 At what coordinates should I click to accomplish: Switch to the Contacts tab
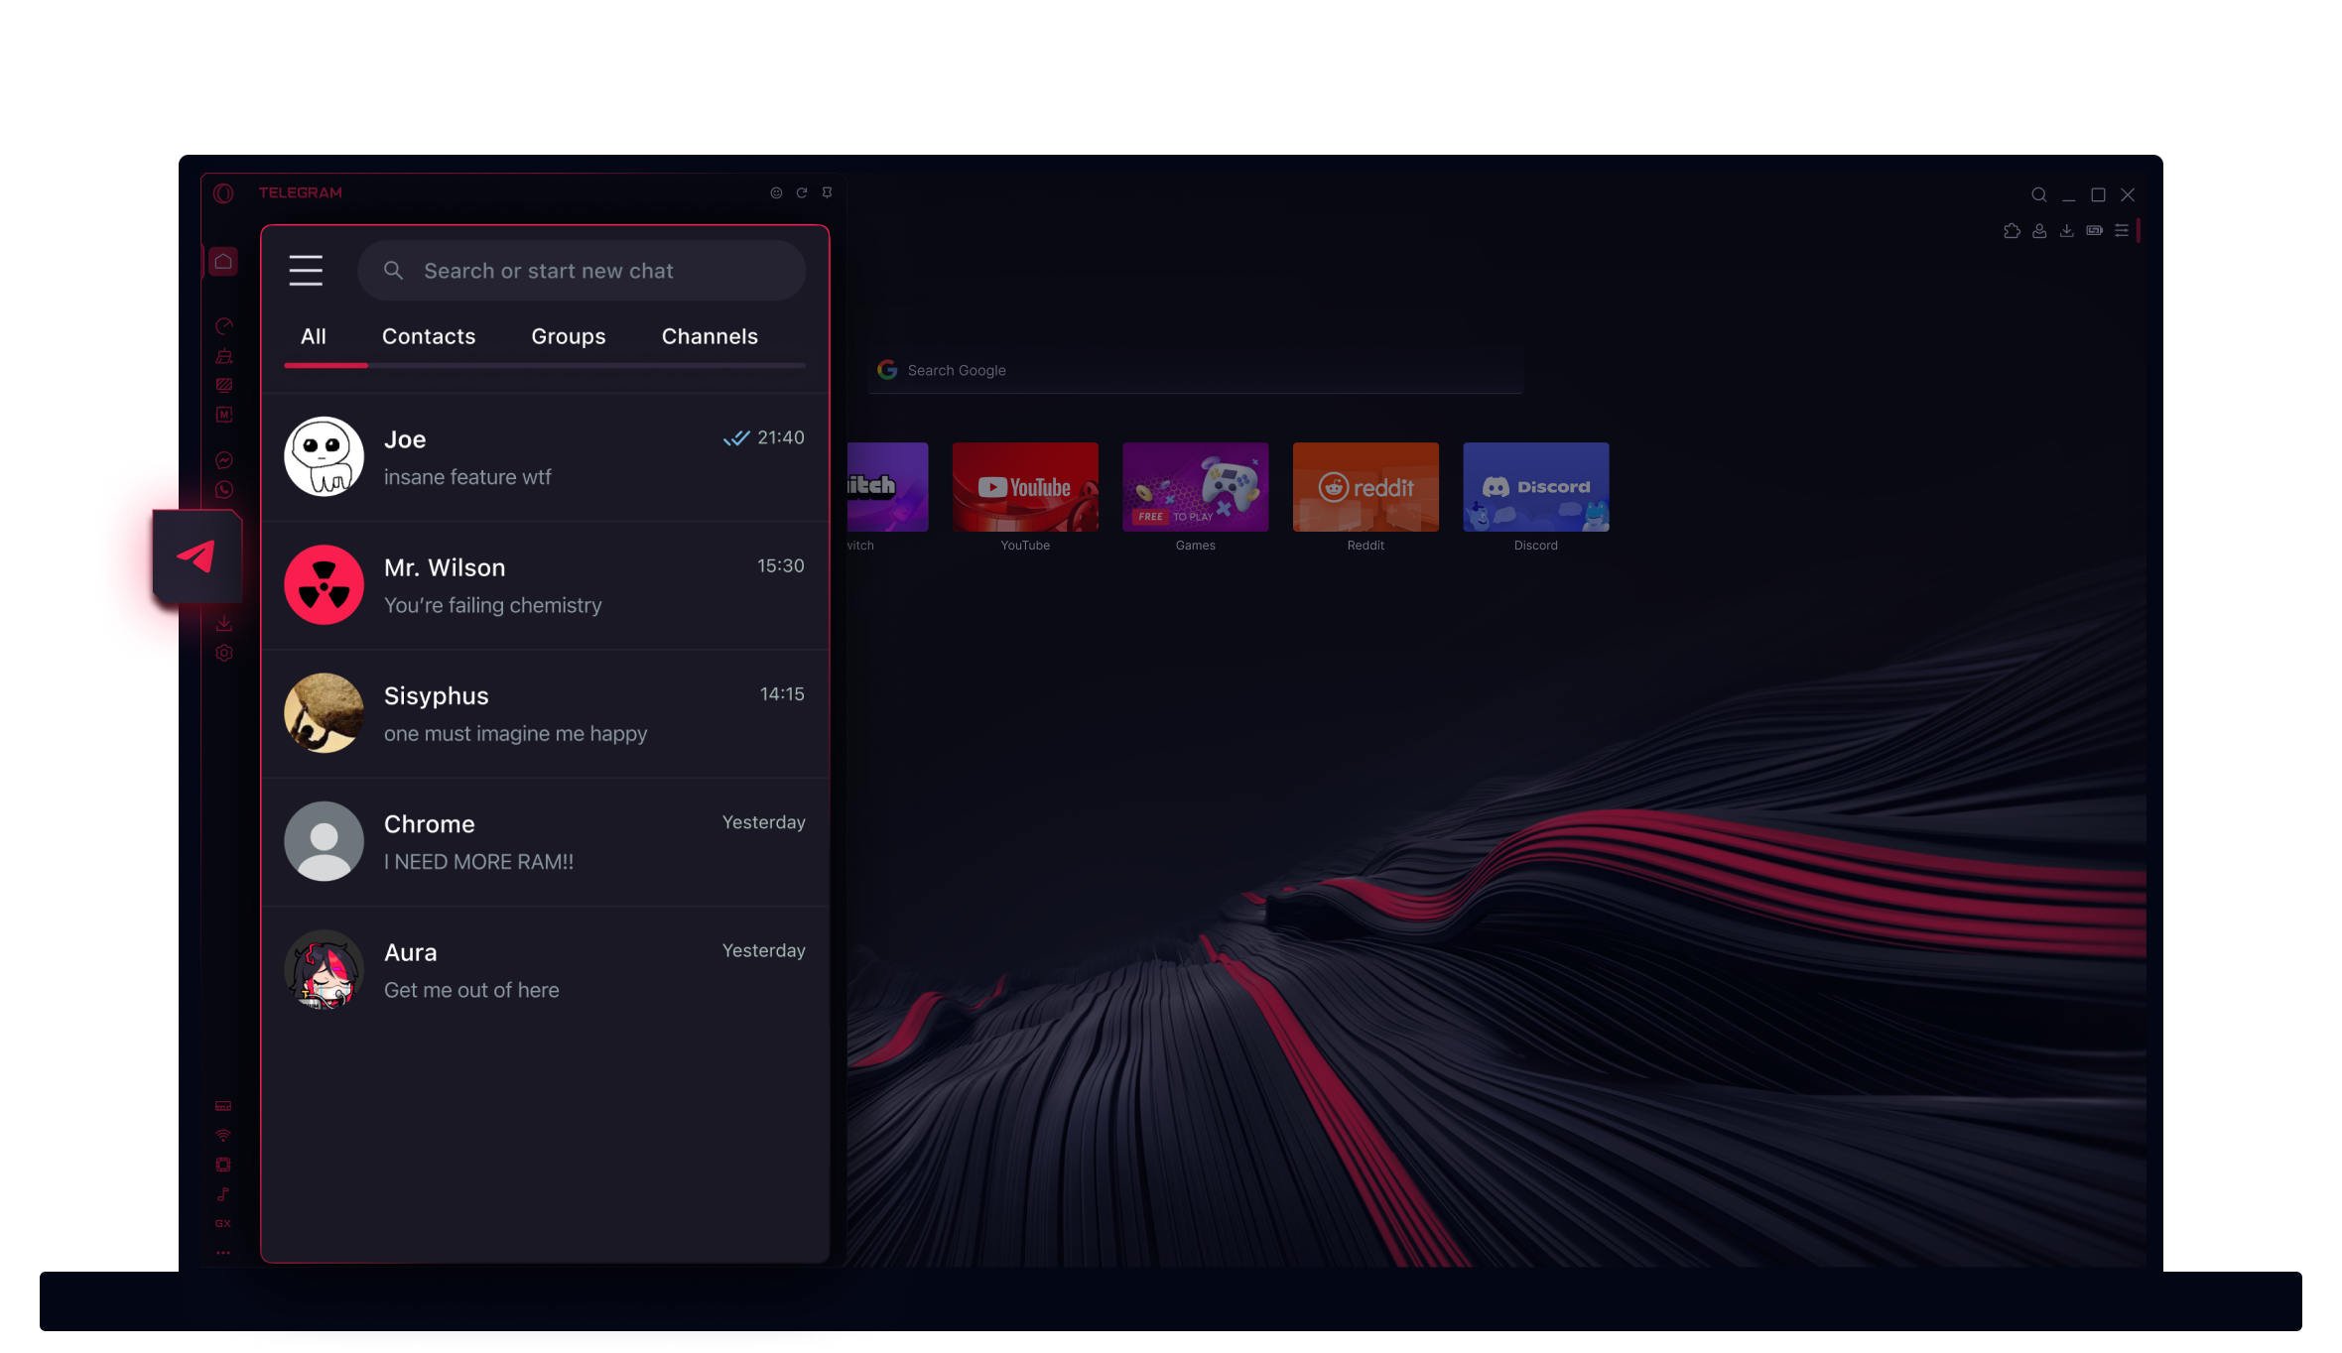coord(429,336)
